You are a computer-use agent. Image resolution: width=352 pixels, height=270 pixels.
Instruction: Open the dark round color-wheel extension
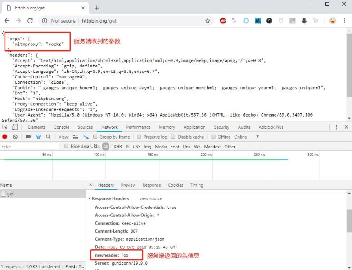[x=269, y=21]
